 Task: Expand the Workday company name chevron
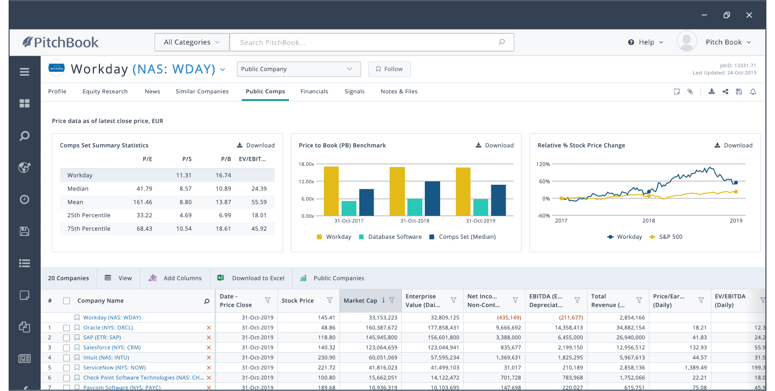(x=223, y=69)
